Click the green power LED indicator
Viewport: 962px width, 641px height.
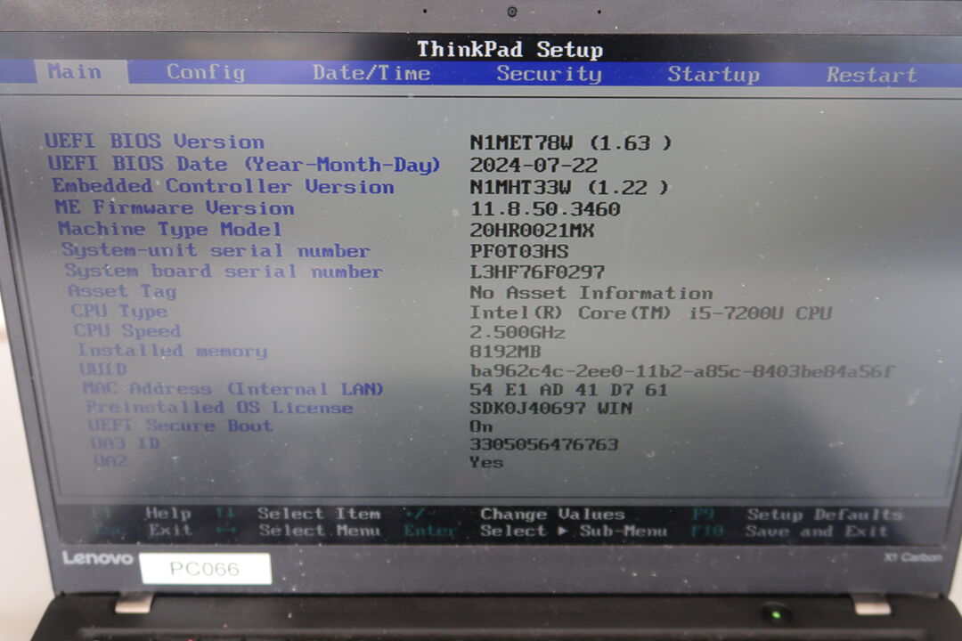click(x=776, y=614)
